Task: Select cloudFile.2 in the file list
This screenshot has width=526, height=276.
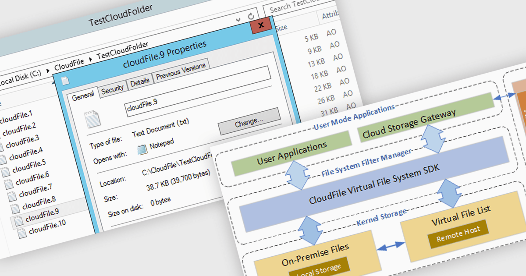Action: pos(18,128)
